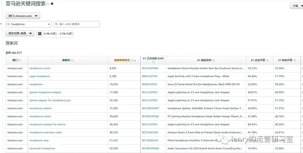Click the magnifier icon in headphone search box
Image resolution: width=303 pixels, height=153 pixels.
[8, 24]
